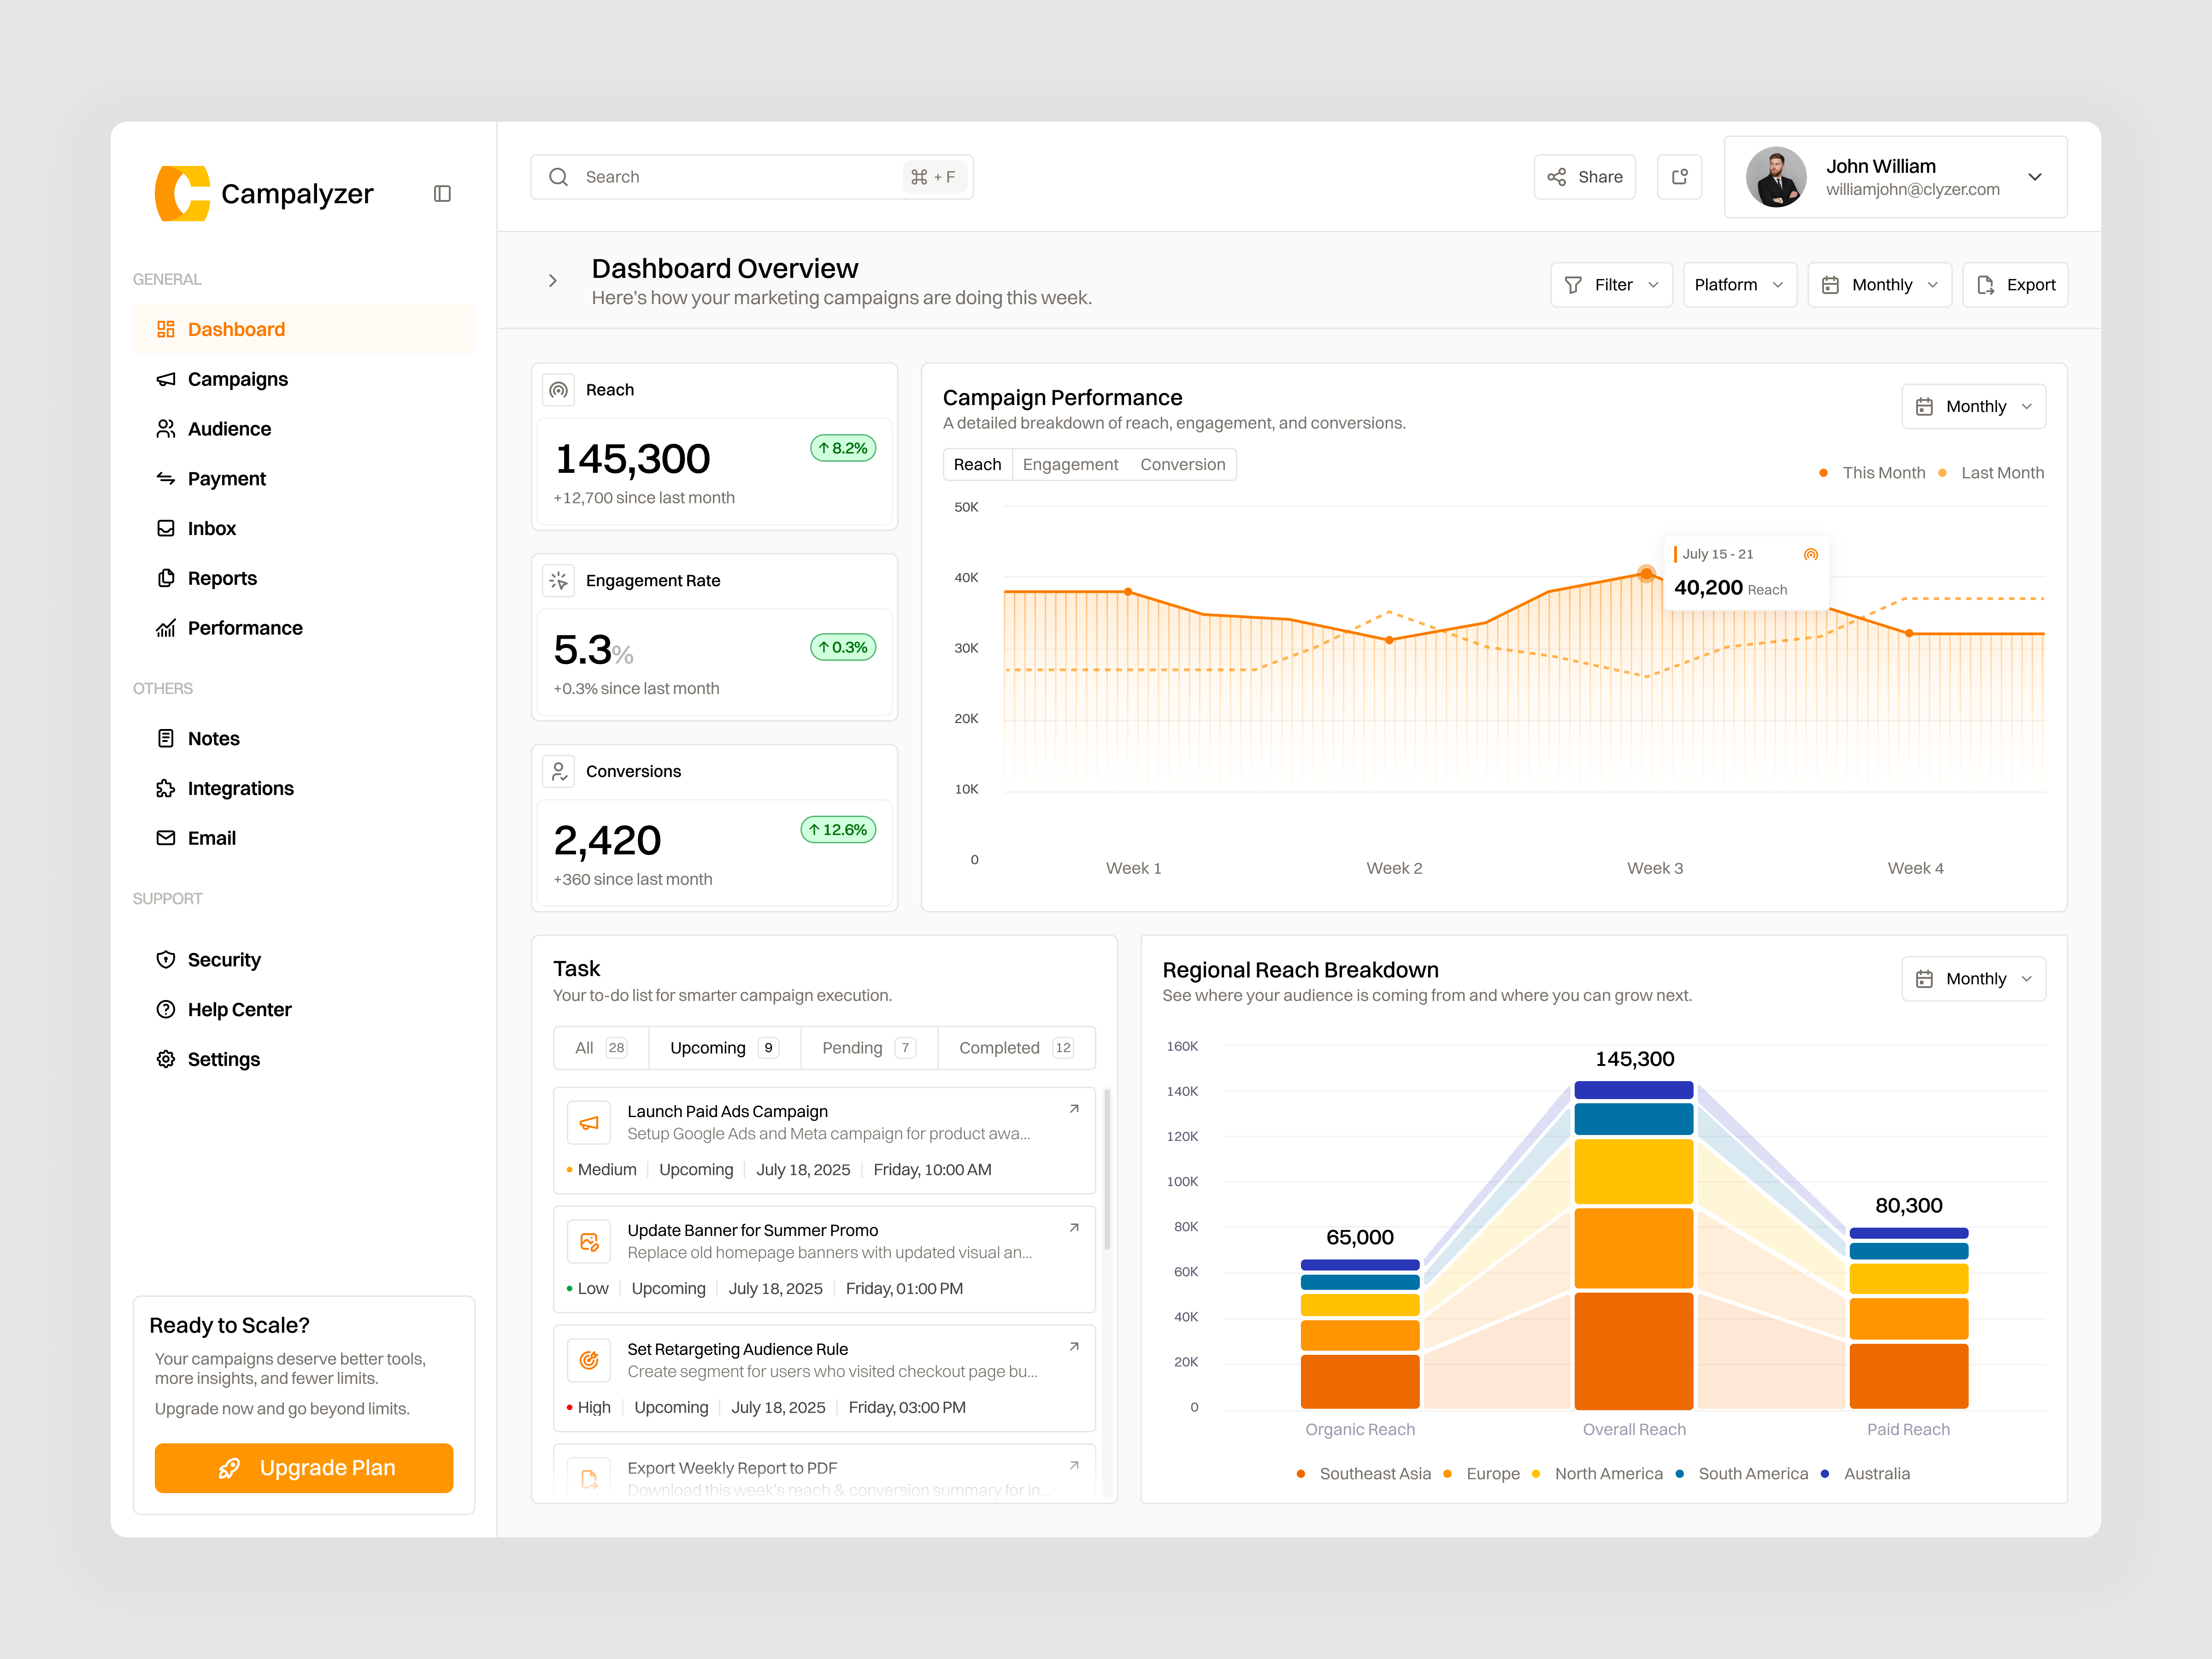
Task: Click the sidebar collapse icon next to Campalyzer
Action: coord(442,193)
